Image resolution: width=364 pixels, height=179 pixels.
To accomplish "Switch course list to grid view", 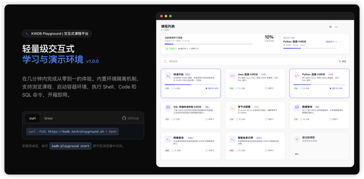I will pyautogui.click(x=331, y=27).
